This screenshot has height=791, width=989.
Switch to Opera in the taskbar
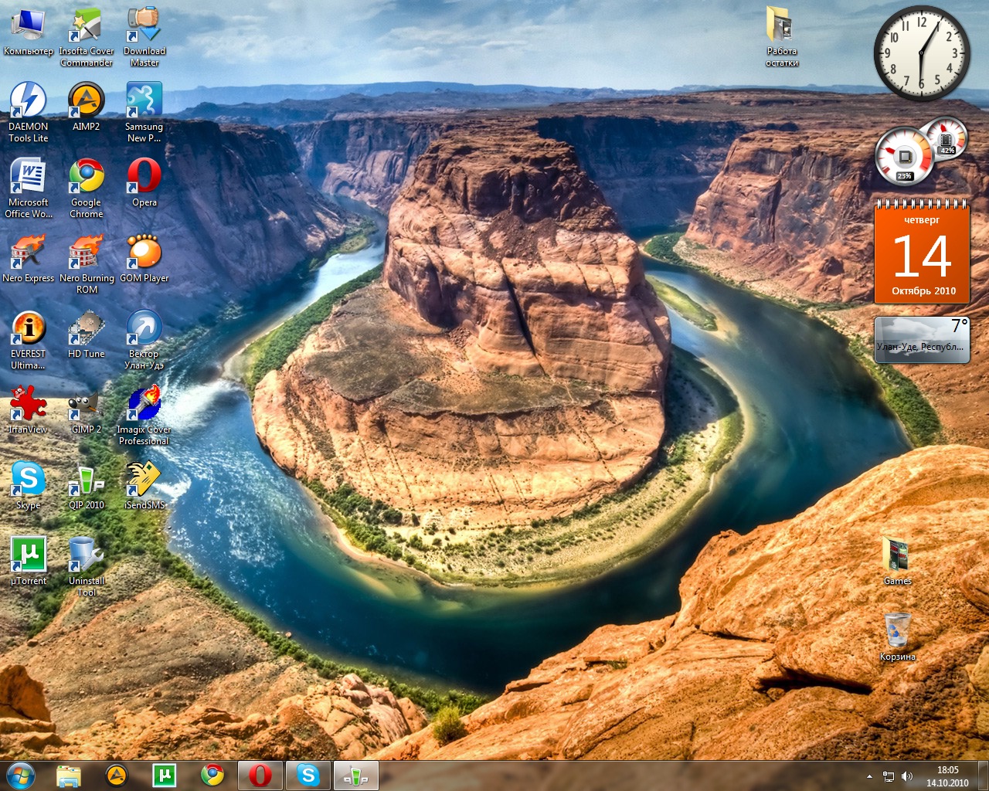[260, 775]
